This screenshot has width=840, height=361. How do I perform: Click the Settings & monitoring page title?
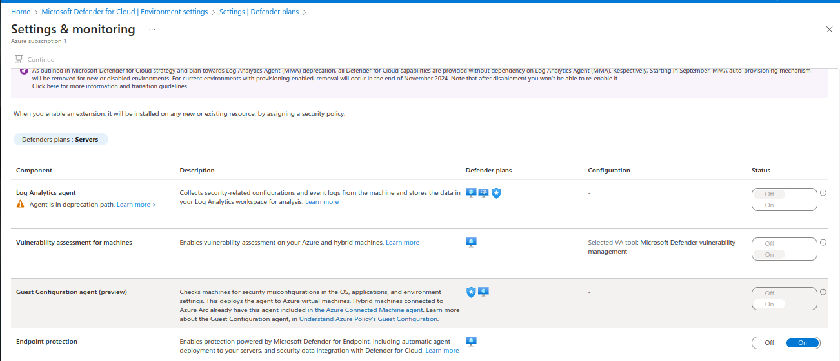click(73, 29)
